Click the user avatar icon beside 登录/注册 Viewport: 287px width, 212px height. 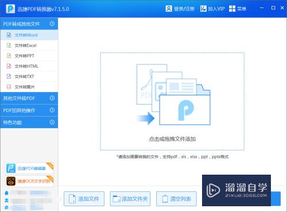point(169,9)
